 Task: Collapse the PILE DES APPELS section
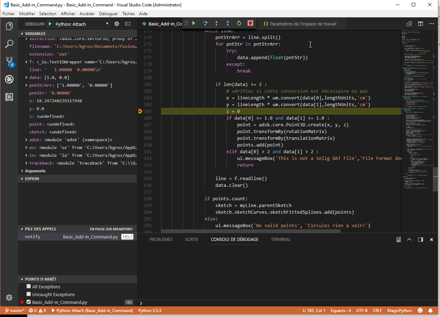[22, 229]
